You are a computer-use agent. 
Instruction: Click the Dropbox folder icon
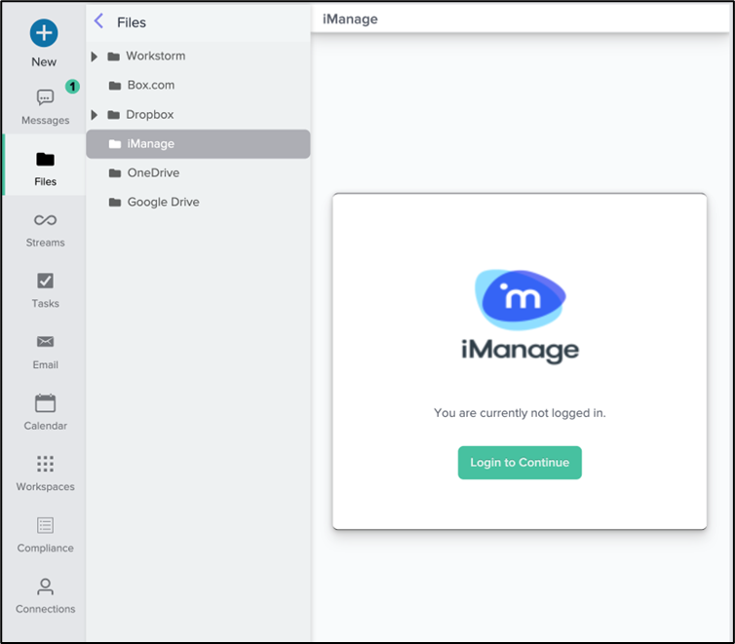[x=113, y=115]
